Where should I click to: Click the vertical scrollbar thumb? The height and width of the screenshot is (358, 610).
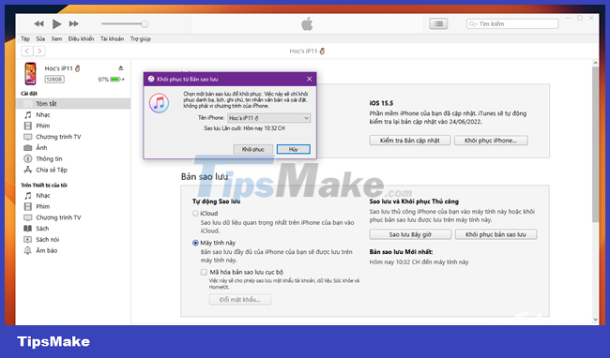[595, 143]
